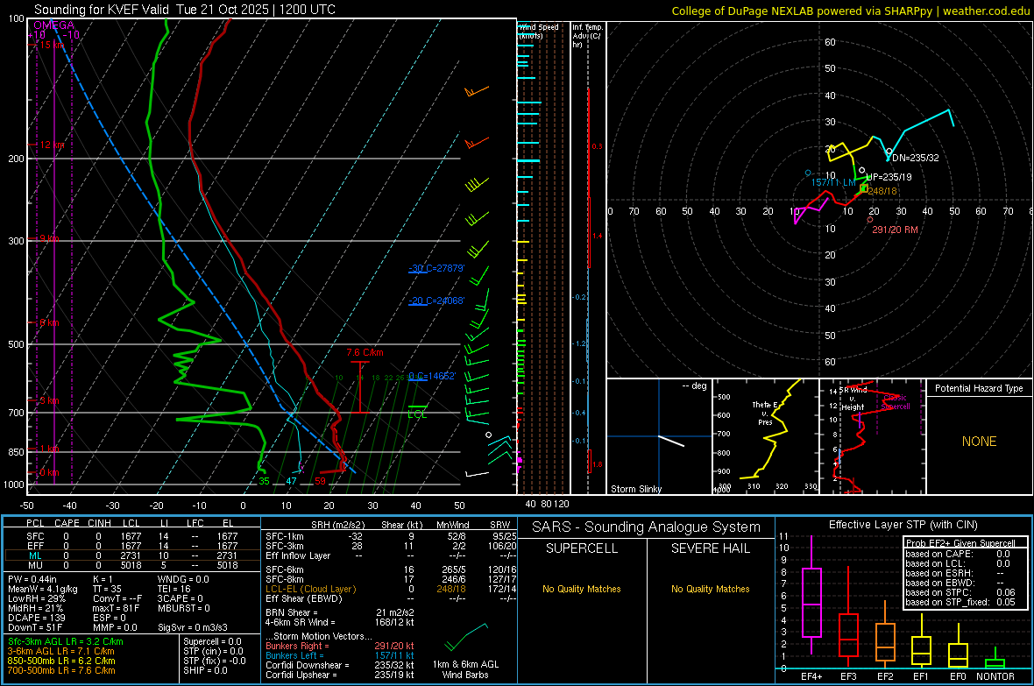This screenshot has height=686, width=1034.
Task: Click the NONE hazard type text
Action: pos(979,442)
